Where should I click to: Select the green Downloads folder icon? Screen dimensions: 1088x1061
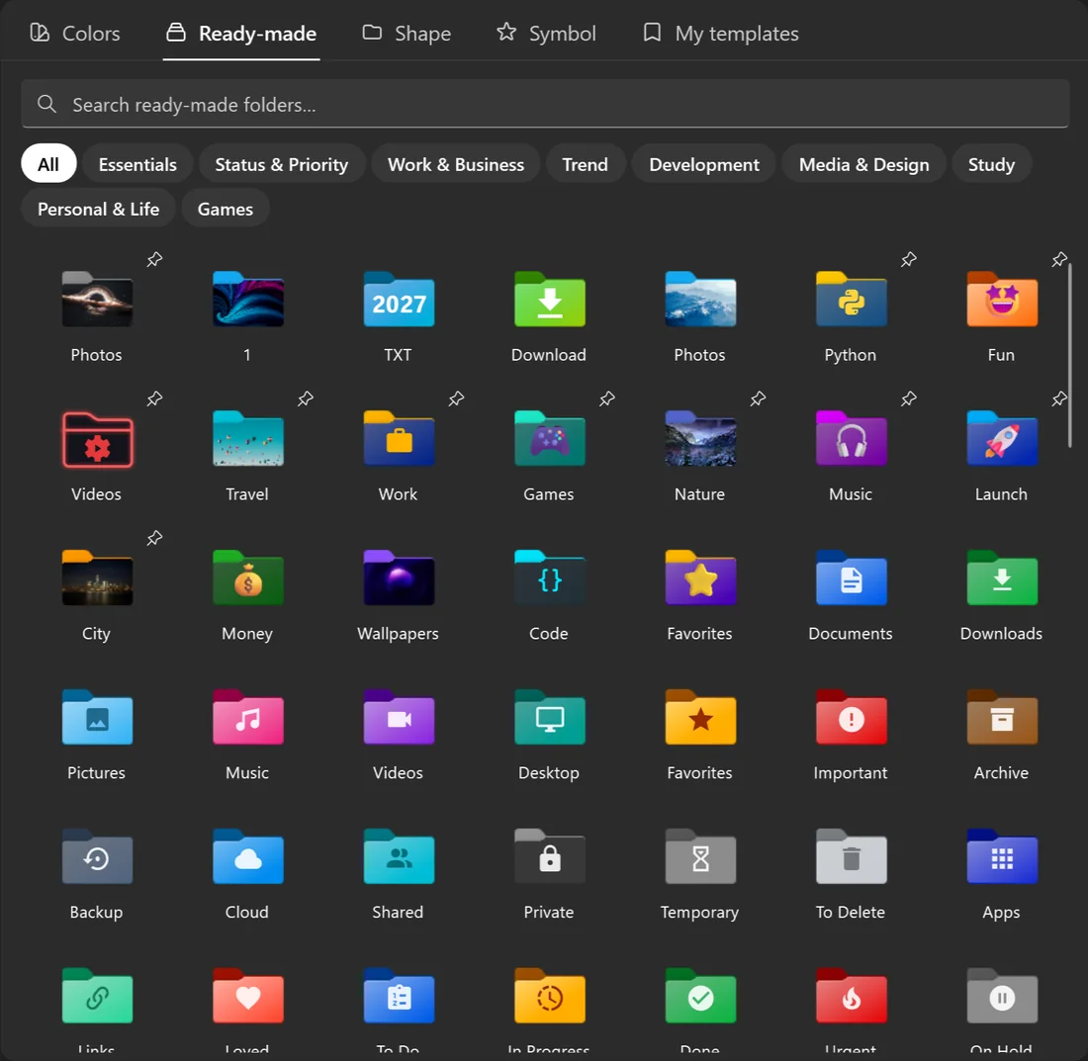tap(1001, 579)
